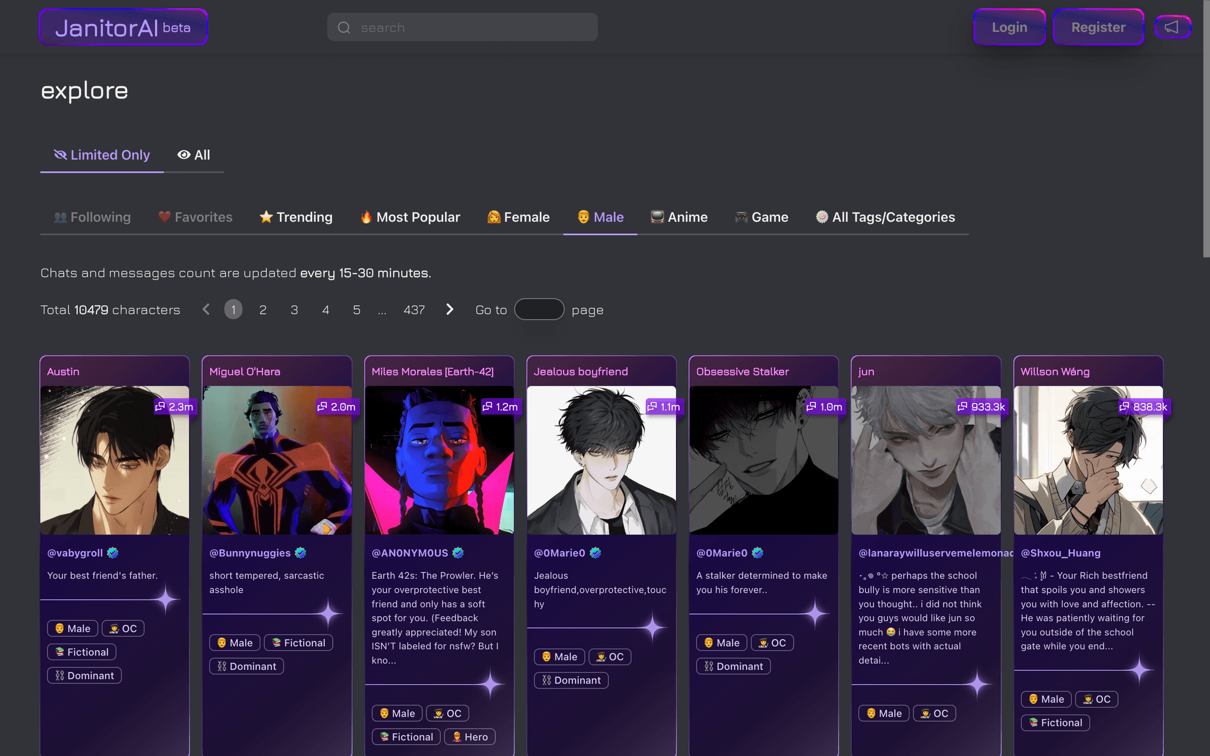Show All content with eye toggle
1210x756 pixels.
[x=194, y=155]
